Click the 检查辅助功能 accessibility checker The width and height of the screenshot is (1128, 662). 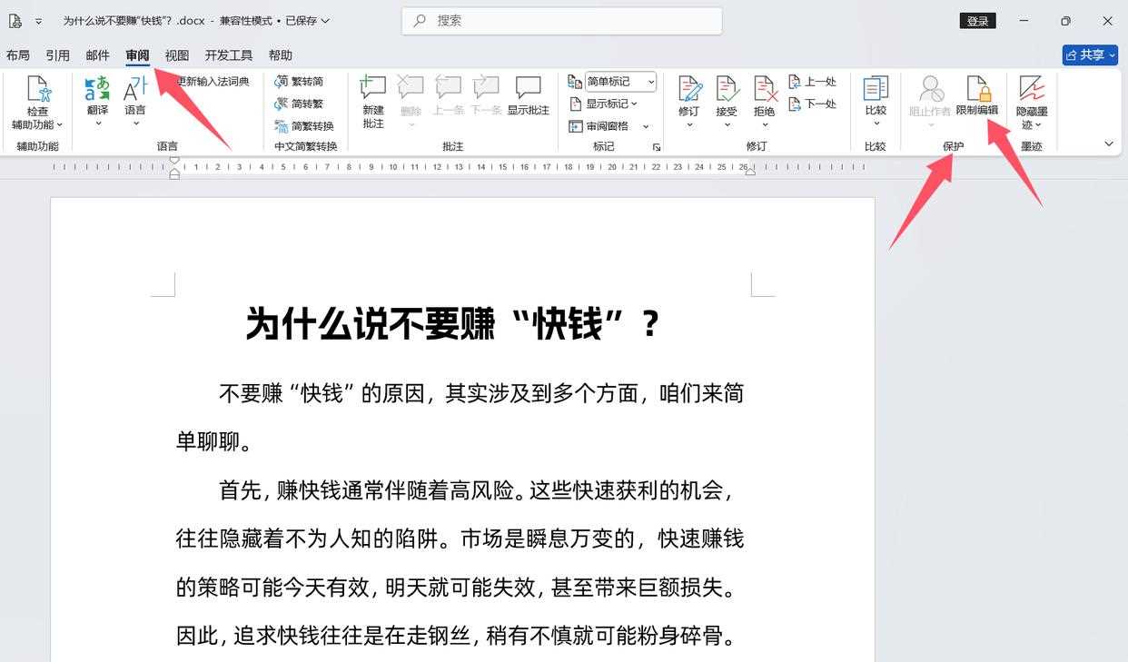tap(36, 100)
